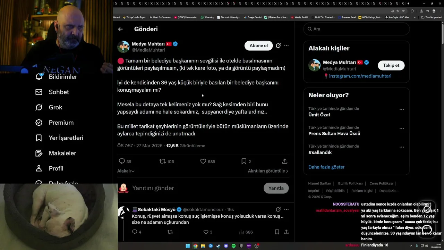Open options for #sallandık trend
Viewport: 444px width, 250px height.
tap(402, 147)
